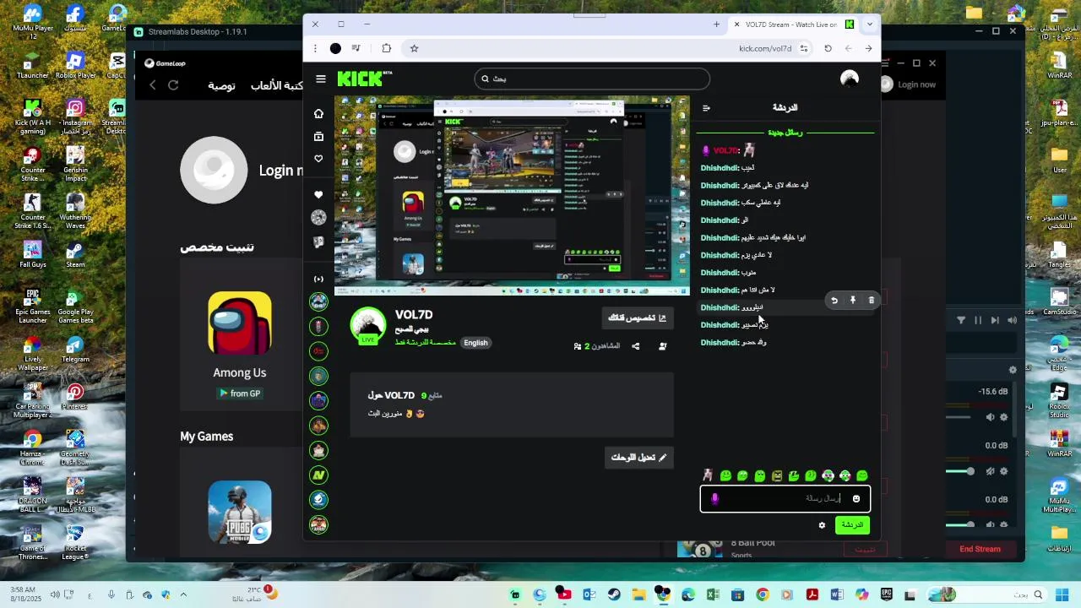Screen dimensions: 1081x608
Task: Click the site settings icon in address bar
Action: tap(804, 48)
